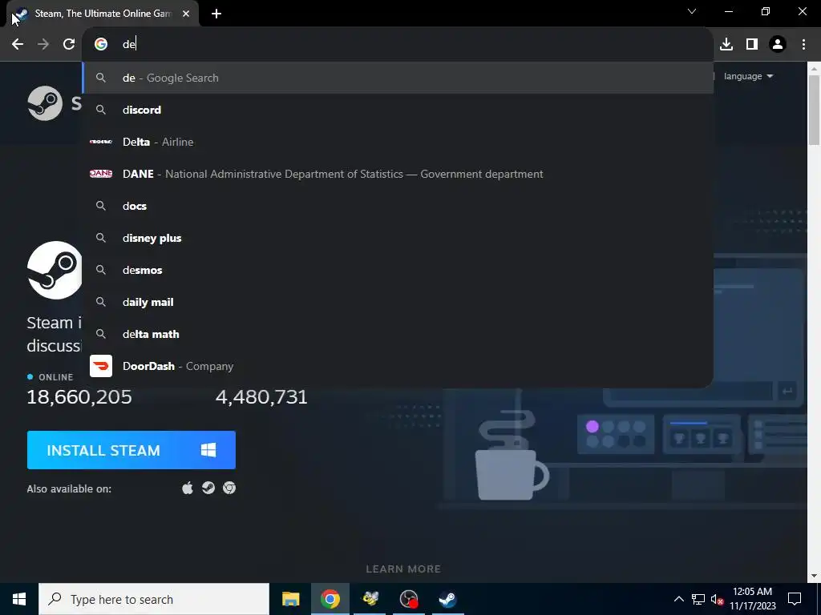This screenshot has height=615, width=821.
Task: Open a new tab with the plus button
Action: [216, 14]
